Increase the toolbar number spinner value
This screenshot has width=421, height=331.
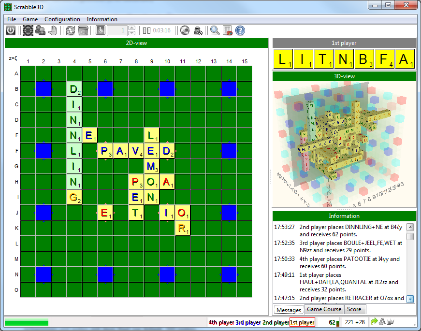[x=131, y=28]
